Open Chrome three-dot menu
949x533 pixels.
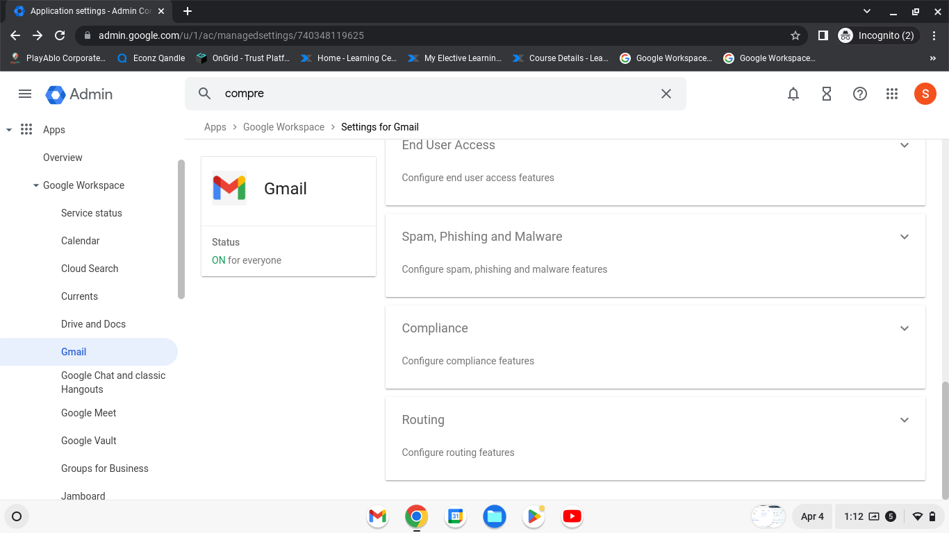(934, 35)
